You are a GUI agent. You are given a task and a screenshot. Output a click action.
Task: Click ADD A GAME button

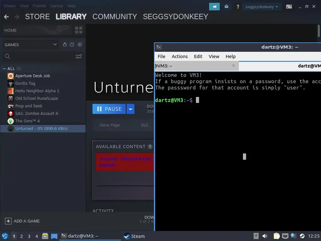pos(22,221)
